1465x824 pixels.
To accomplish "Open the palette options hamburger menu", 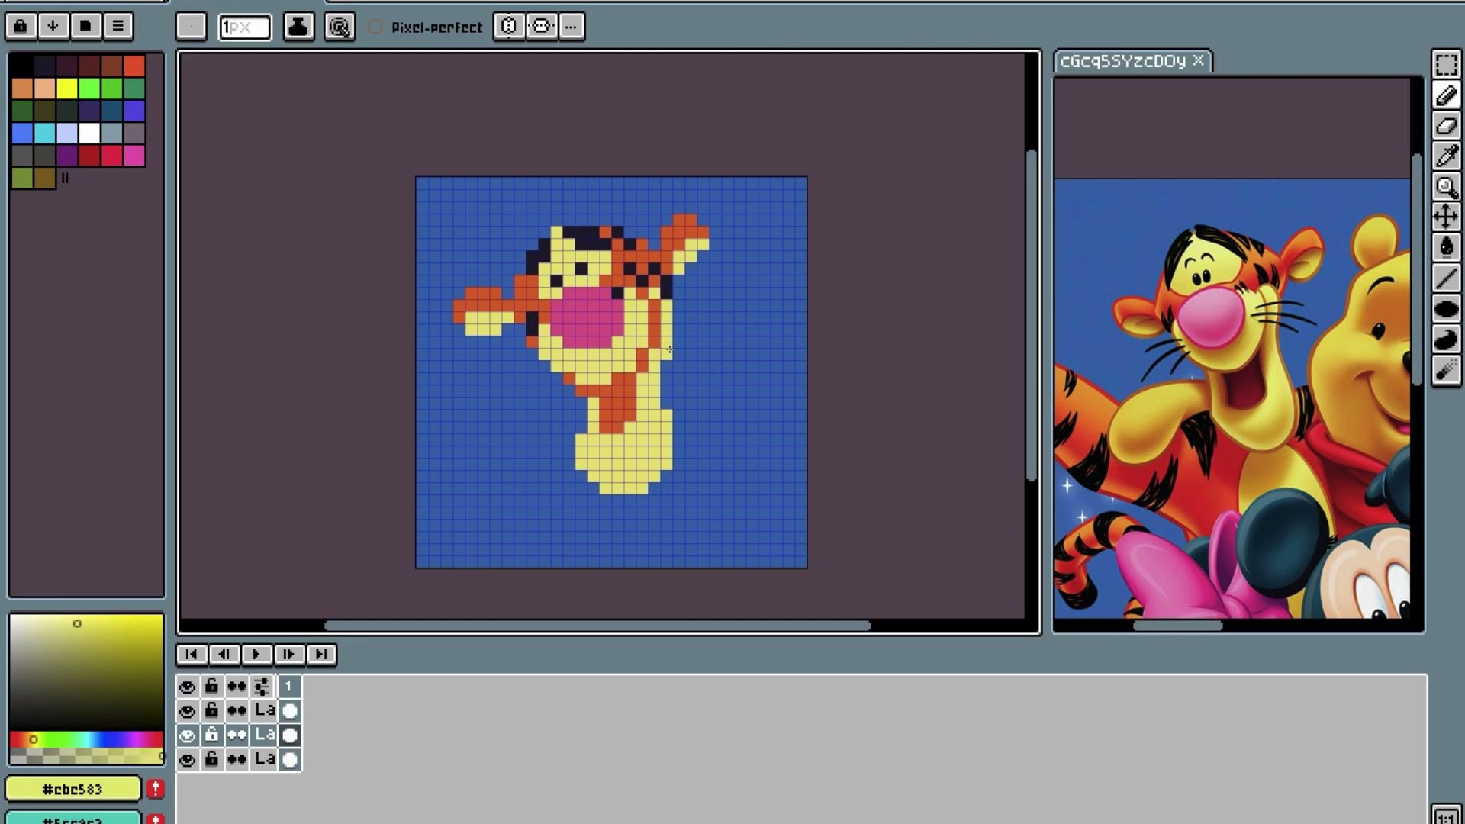I will [x=118, y=26].
